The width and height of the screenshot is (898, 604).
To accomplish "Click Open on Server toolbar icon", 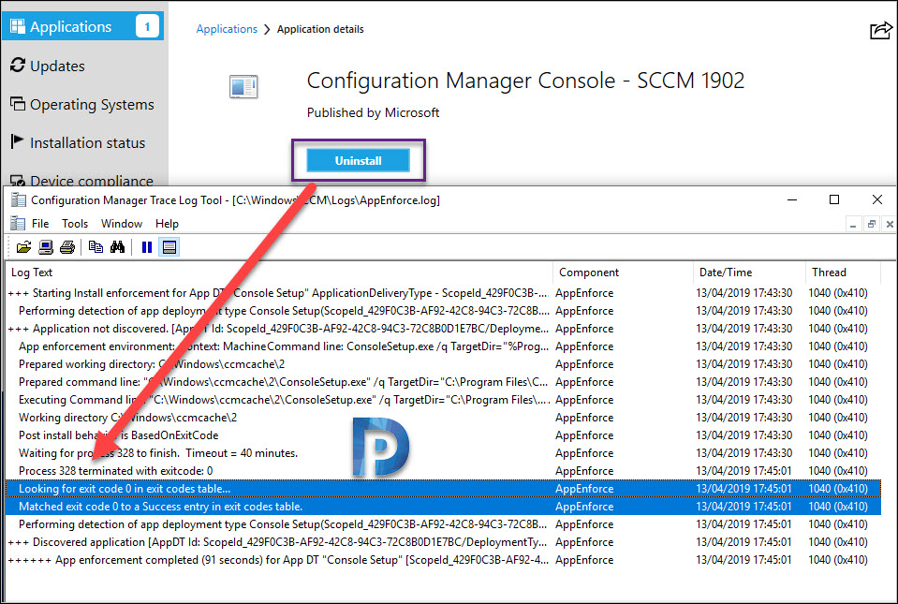I will [x=46, y=247].
